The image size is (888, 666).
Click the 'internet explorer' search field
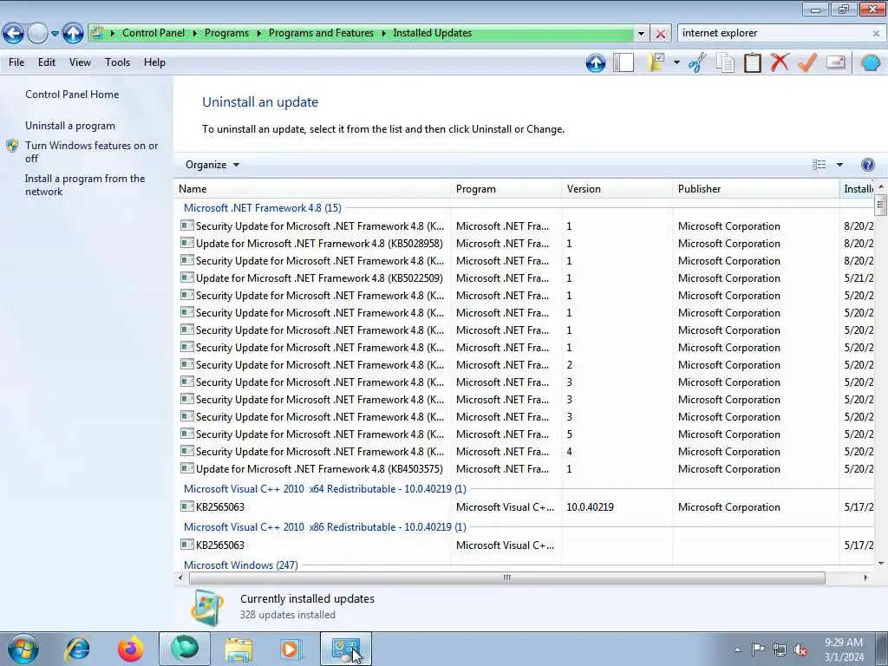click(773, 33)
